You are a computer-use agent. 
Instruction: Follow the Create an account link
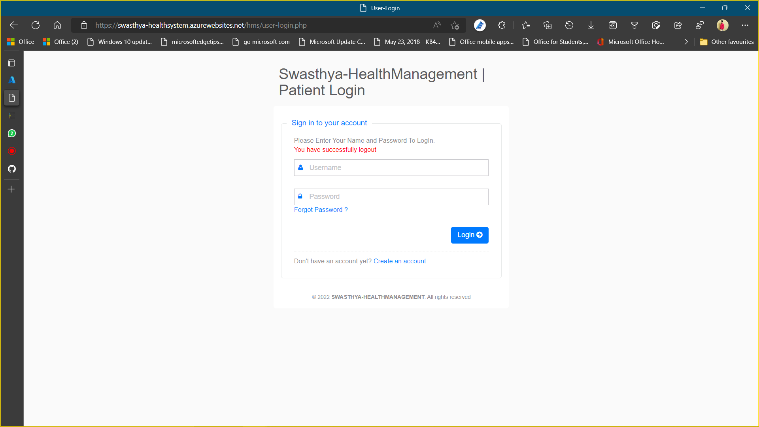pos(400,261)
